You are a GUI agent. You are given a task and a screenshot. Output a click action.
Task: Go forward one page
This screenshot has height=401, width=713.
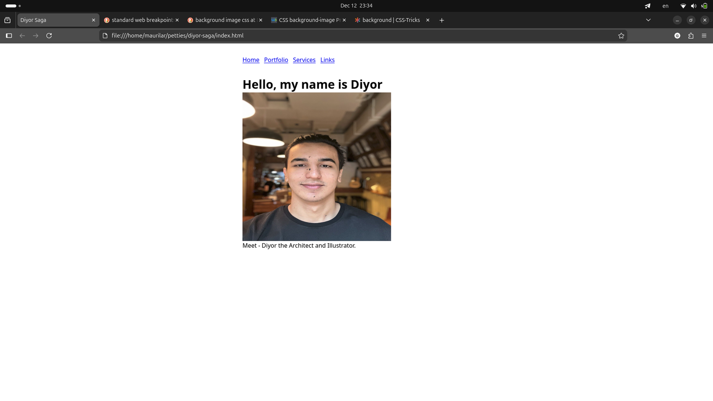pos(36,36)
